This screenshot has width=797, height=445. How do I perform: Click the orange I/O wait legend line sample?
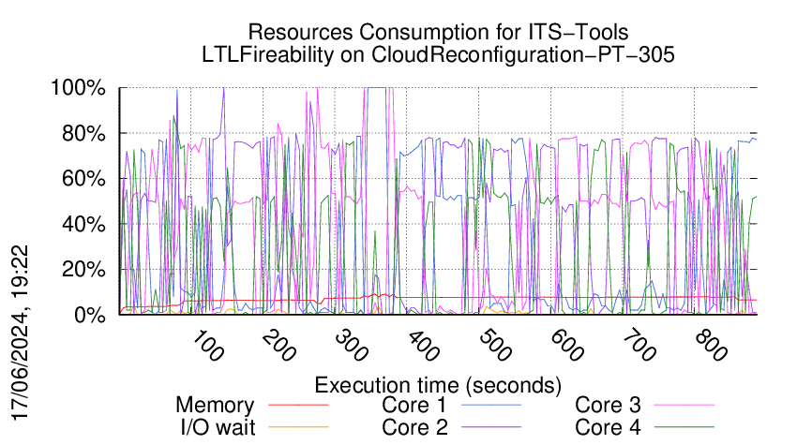pyautogui.click(x=298, y=427)
